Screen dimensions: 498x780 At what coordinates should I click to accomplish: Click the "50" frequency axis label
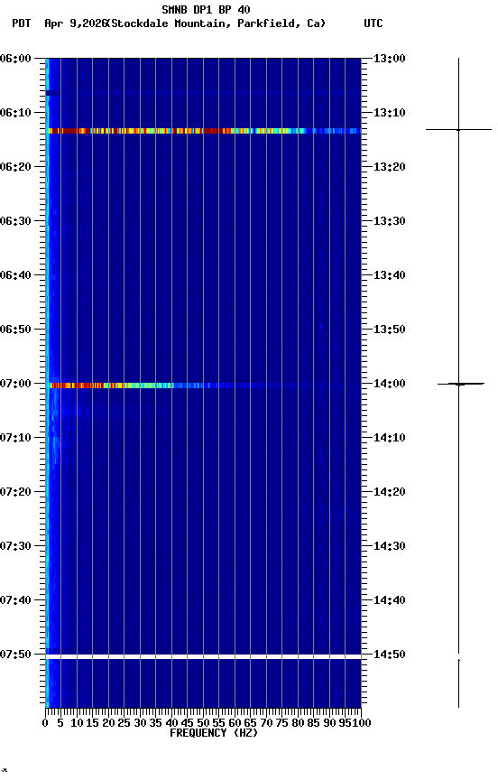coord(203,723)
